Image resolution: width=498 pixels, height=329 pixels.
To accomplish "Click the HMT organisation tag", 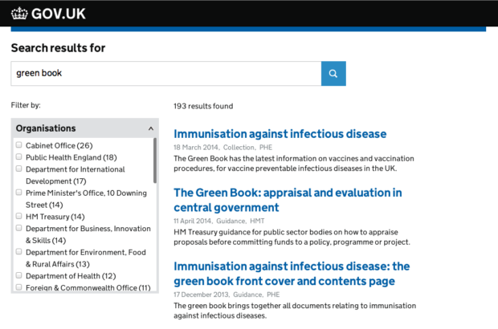I will click(257, 221).
